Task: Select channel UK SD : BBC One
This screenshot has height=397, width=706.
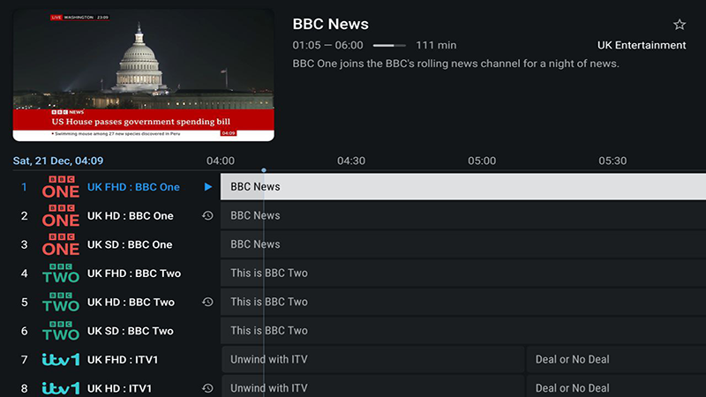Action: coord(130,244)
